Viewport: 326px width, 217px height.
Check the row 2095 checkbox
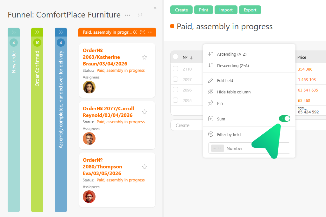(x=175, y=100)
